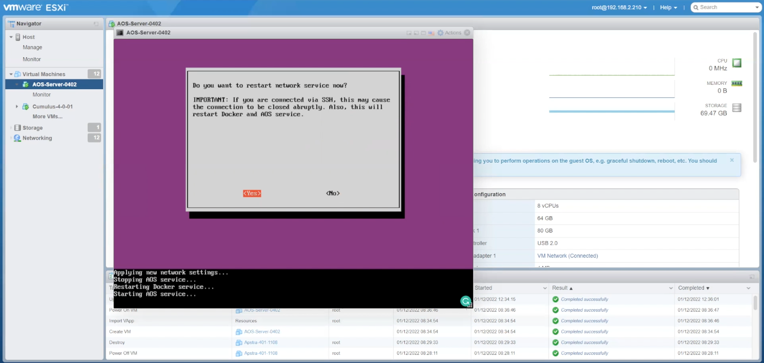This screenshot has height=363, width=764.
Task: Click the Import VApp task row
Action: pyautogui.click(x=429, y=321)
